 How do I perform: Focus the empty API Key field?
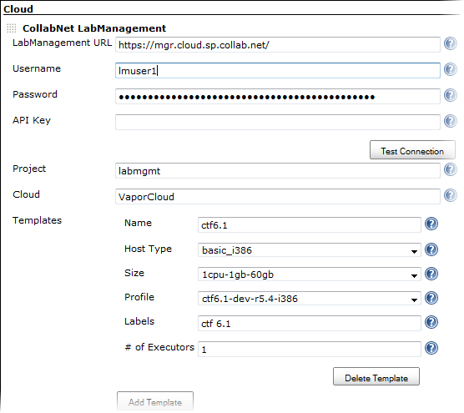(x=278, y=122)
